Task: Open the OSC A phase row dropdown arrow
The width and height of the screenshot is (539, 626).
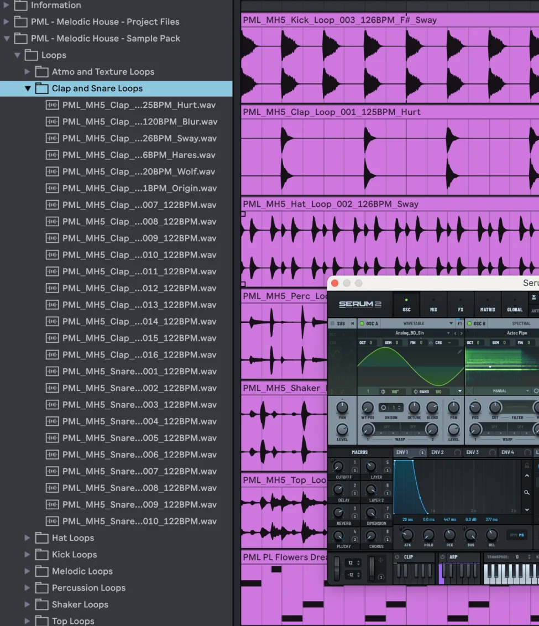Action: (x=459, y=392)
